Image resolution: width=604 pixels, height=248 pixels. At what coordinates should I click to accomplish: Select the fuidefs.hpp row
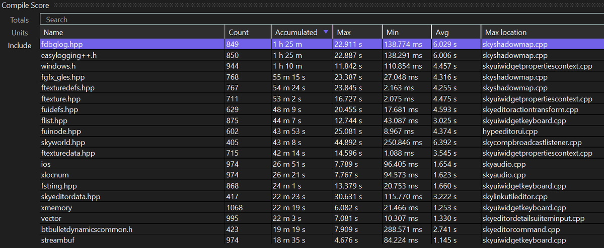tap(322, 110)
